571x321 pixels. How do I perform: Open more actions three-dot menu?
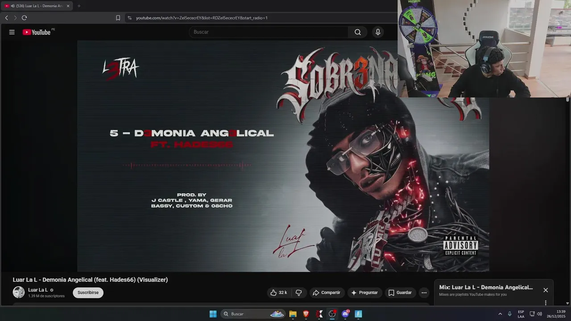click(x=424, y=292)
